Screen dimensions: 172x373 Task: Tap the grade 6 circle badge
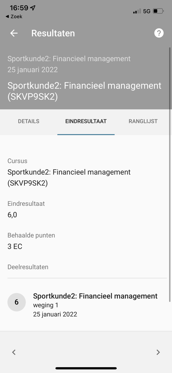point(17,302)
